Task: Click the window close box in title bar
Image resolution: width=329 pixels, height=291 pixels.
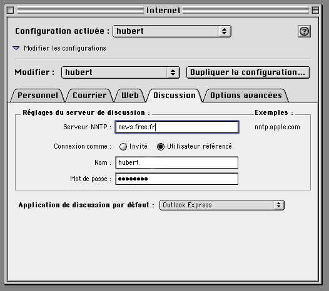Action: pyautogui.click(x=10, y=10)
